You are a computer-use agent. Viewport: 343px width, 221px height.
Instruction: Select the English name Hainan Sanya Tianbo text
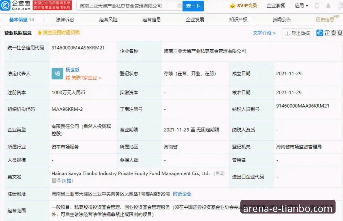click(x=131, y=173)
